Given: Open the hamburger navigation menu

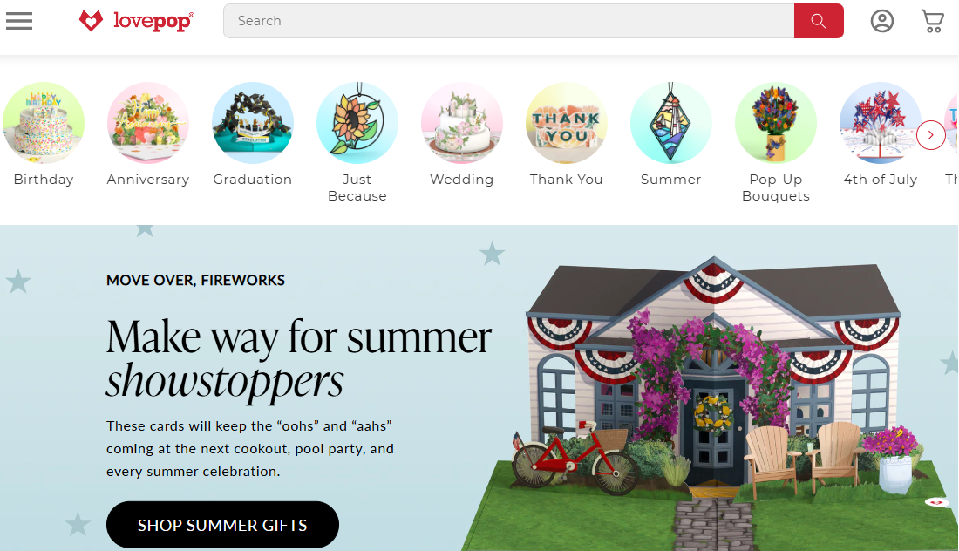Looking at the screenshot, I should pyautogui.click(x=19, y=21).
